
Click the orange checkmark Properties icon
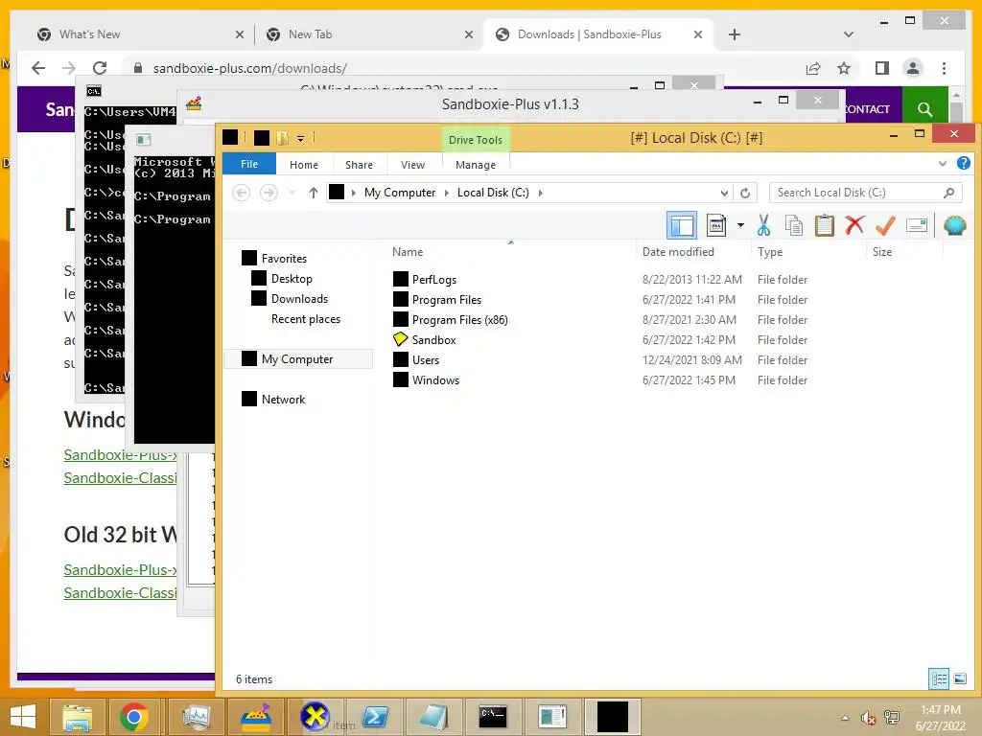pos(885,225)
